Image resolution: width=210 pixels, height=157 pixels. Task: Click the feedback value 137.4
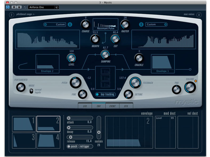(123, 78)
